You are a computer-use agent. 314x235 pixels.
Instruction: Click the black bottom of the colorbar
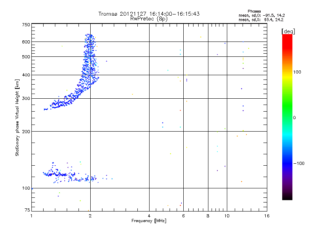coord(287,197)
